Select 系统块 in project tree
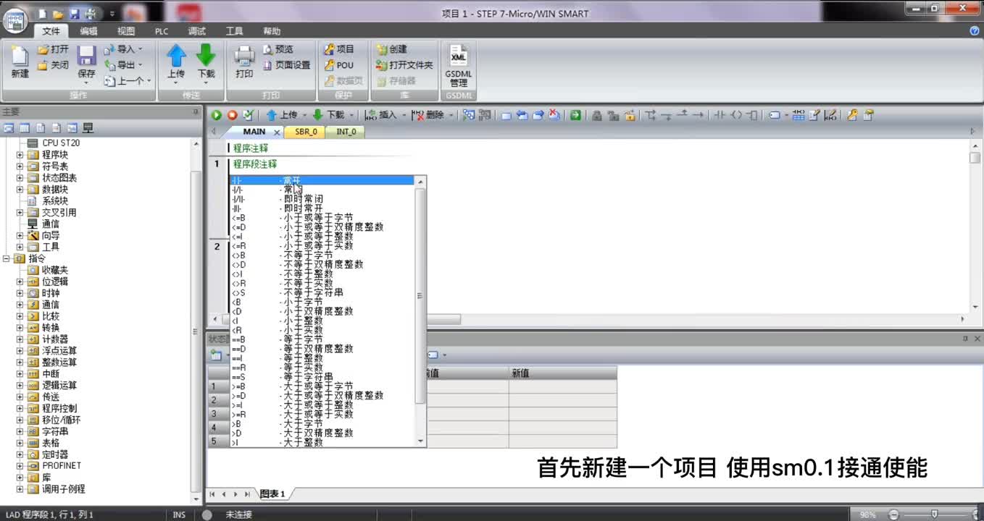Screen dimensions: 984x521 tap(54, 201)
